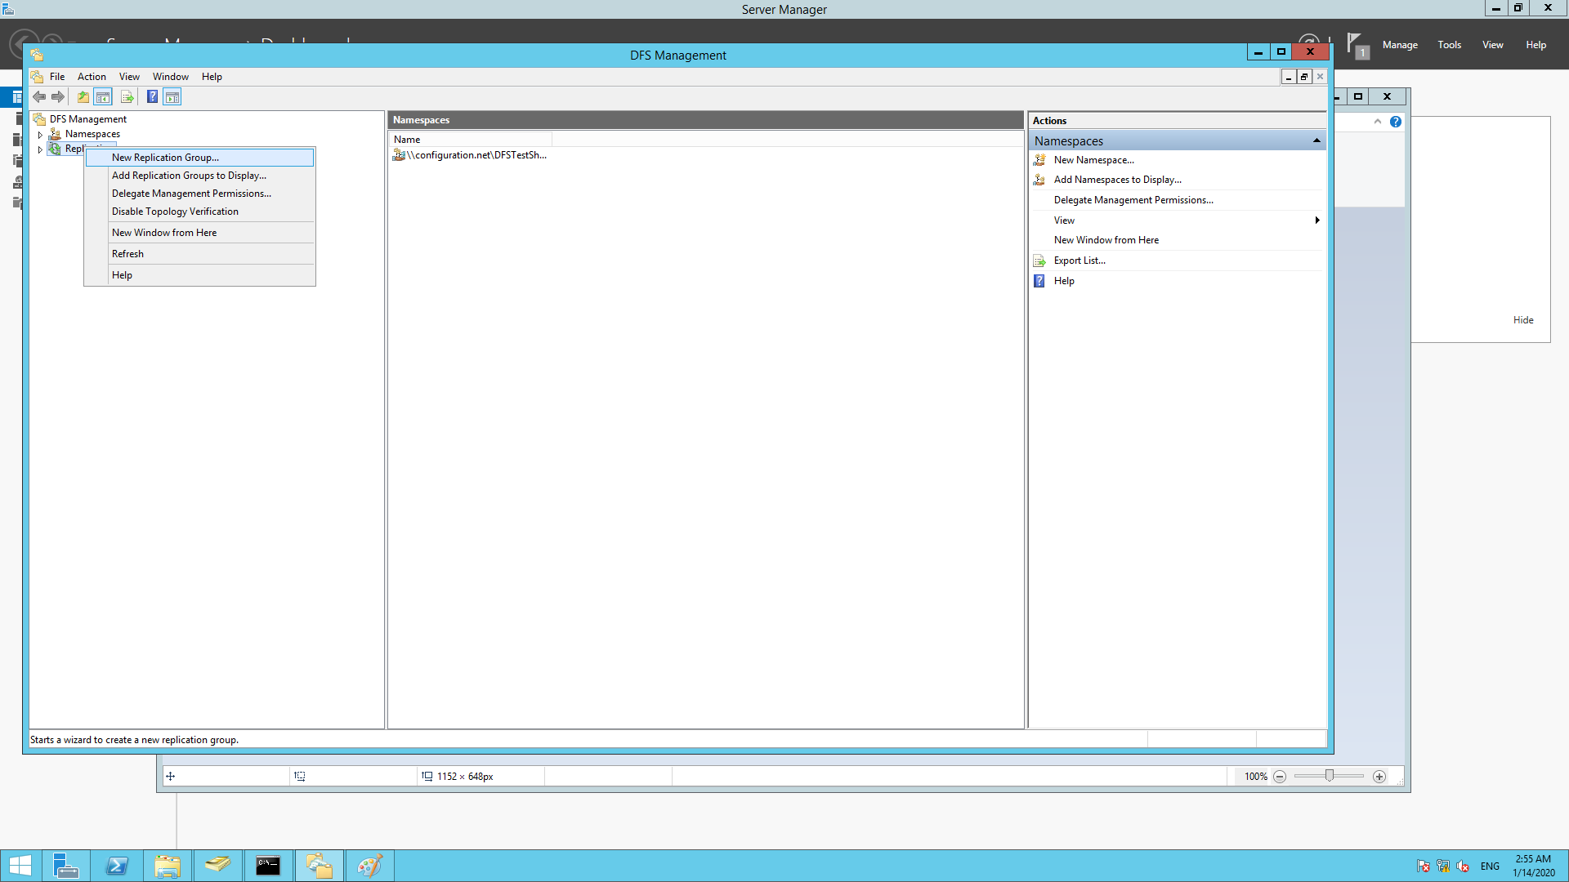1569x882 pixels.
Task: Click the New Namespace icon in Actions pane
Action: pyautogui.click(x=1039, y=160)
